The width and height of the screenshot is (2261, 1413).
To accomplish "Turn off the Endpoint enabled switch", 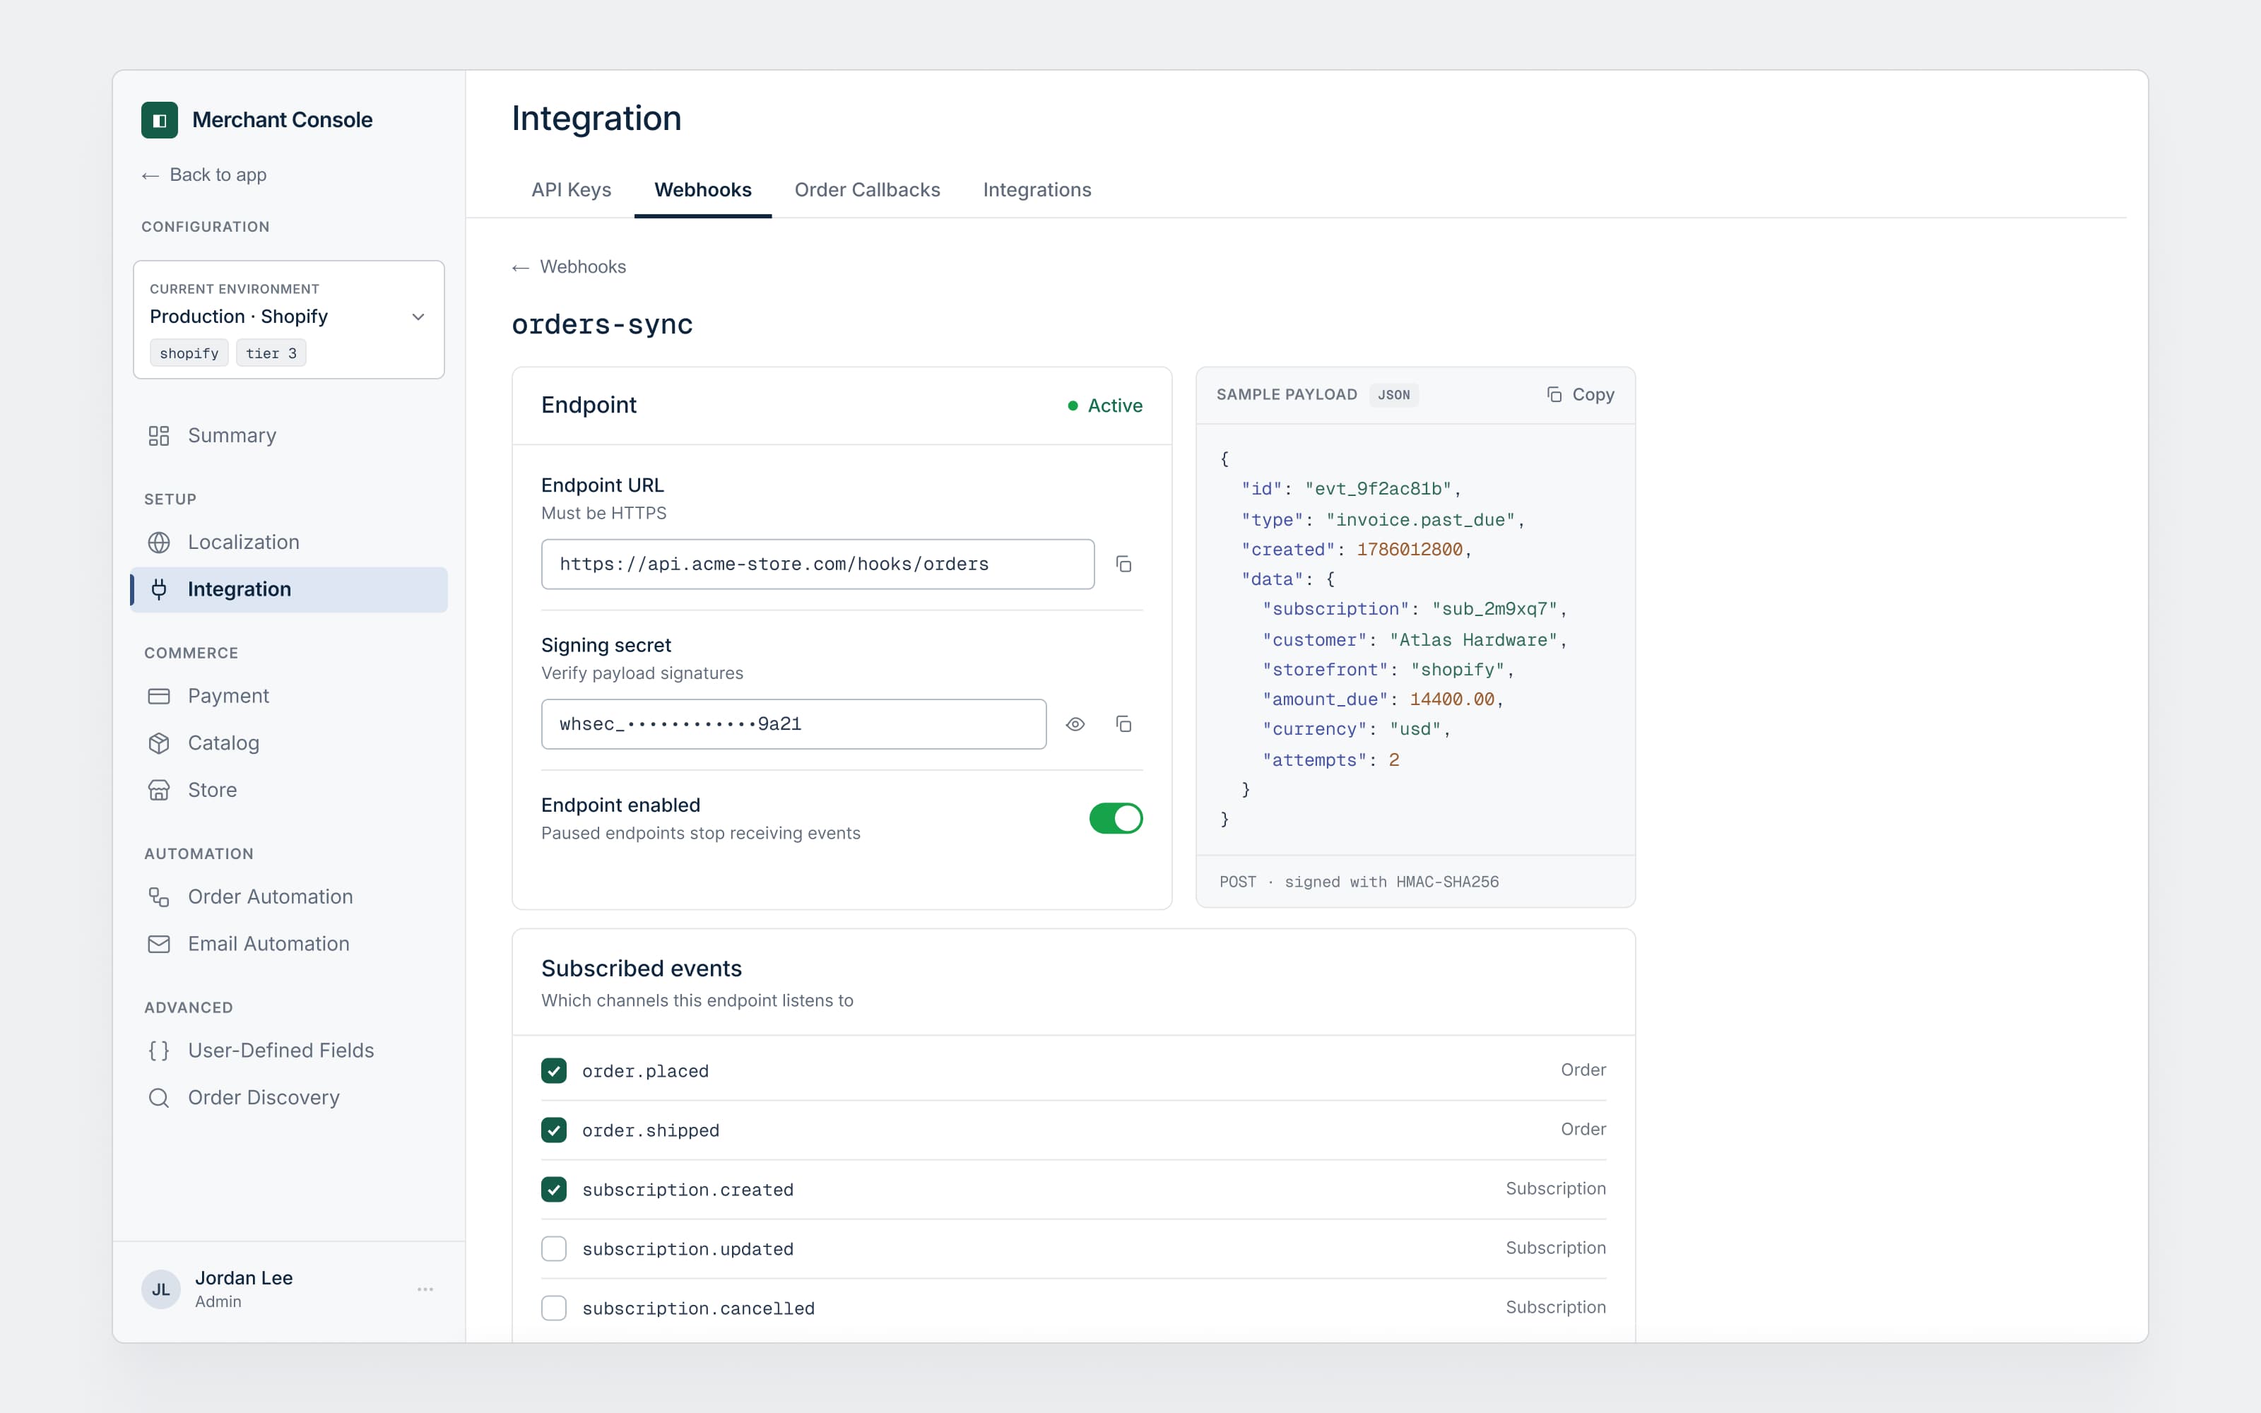I will tap(1116, 819).
